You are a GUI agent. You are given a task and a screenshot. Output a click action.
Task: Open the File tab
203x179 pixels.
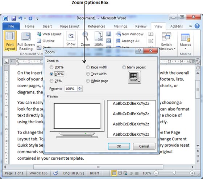[x=11, y=26]
